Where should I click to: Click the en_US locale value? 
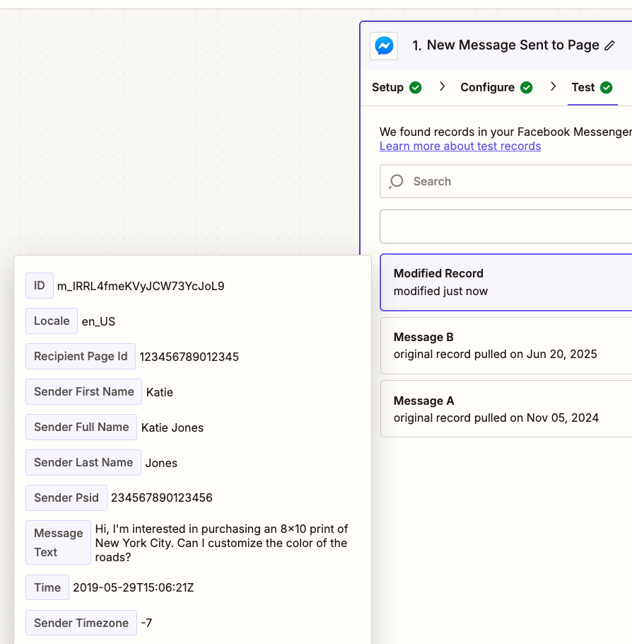point(98,321)
